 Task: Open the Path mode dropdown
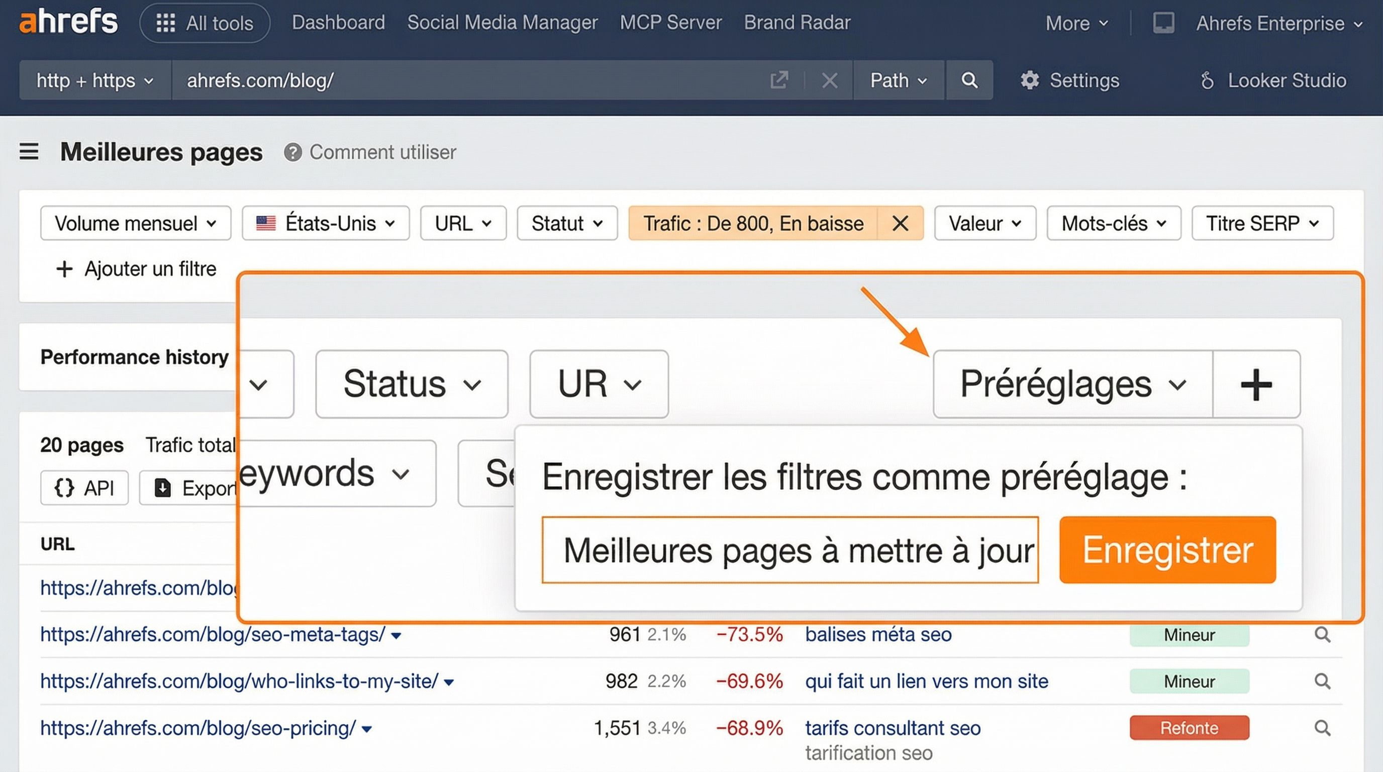tap(898, 80)
